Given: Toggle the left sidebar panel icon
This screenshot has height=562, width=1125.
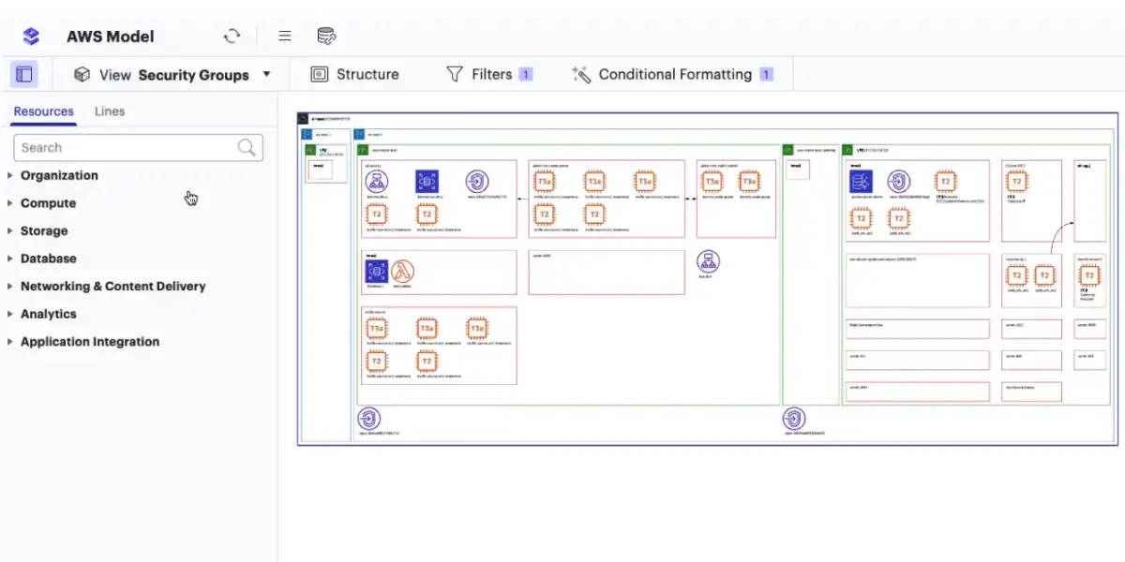Looking at the screenshot, I should (24, 74).
